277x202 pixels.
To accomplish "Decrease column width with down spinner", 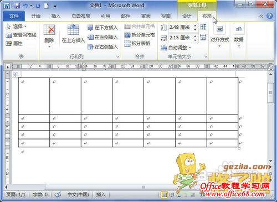I will pyautogui.click(x=195, y=40).
